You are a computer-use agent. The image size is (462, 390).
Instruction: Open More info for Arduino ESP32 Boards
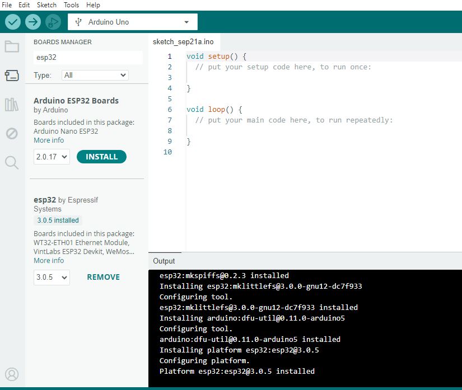[49, 140]
